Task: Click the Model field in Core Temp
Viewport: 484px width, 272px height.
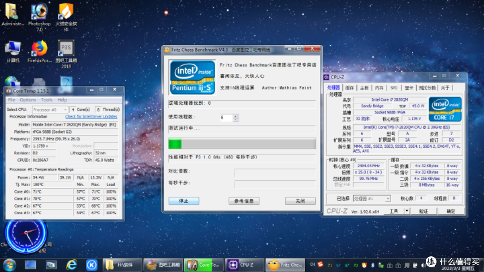Action: (75, 125)
